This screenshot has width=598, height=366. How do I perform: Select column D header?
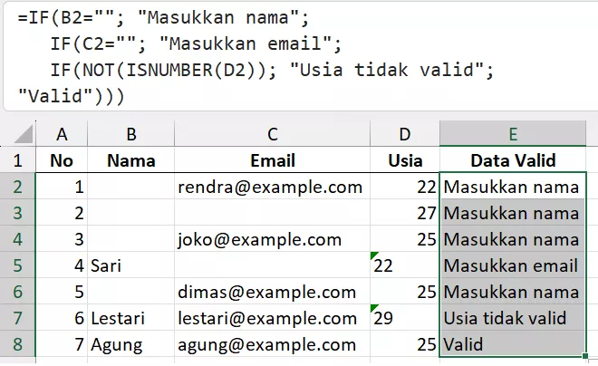[x=404, y=134]
